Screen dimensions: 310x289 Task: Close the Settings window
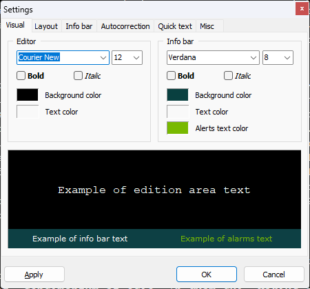(x=302, y=9)
